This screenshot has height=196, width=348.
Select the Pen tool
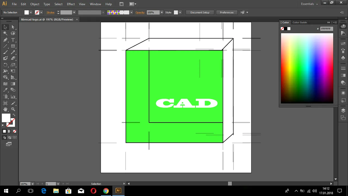click(5, 40)
